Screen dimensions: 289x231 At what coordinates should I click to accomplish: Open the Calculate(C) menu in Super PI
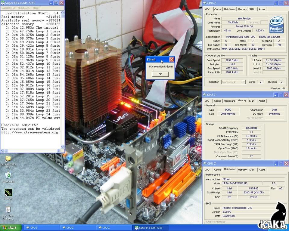click(8, 8)
